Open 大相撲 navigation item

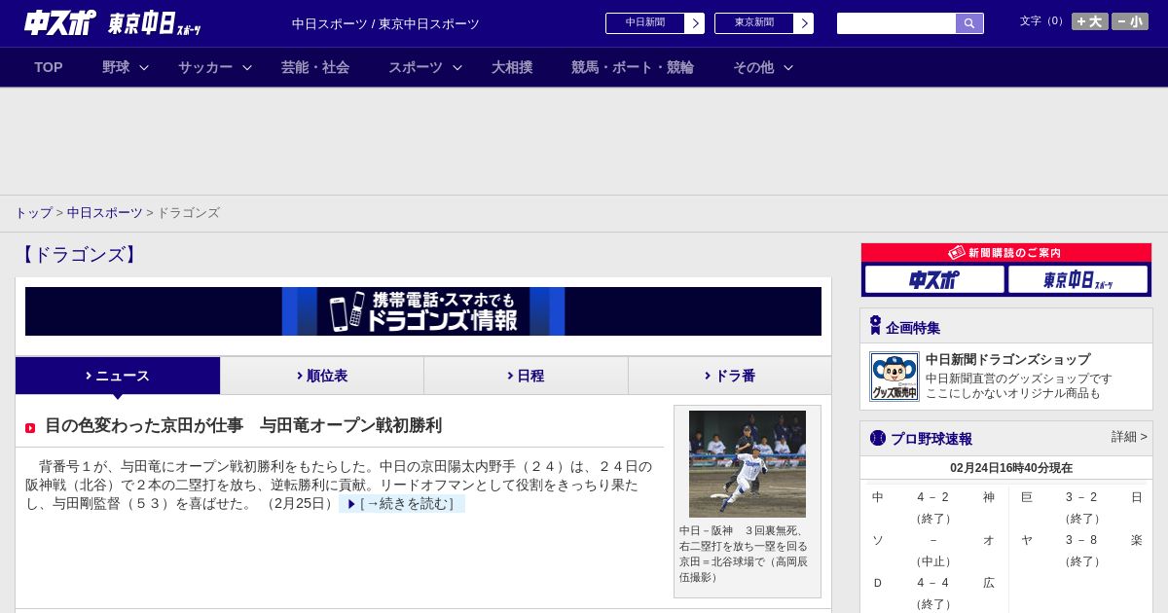coord(512,67)
